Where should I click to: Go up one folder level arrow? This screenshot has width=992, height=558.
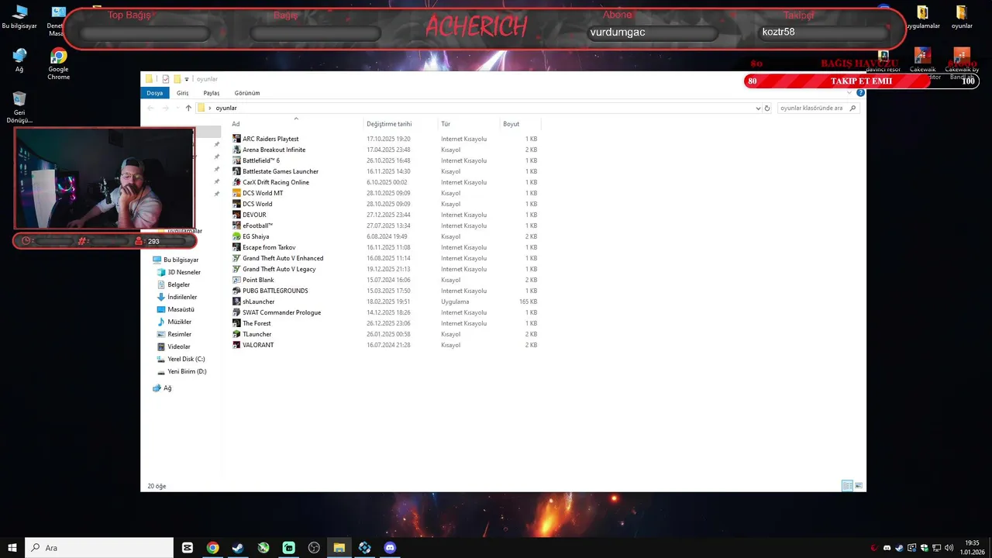188,108
